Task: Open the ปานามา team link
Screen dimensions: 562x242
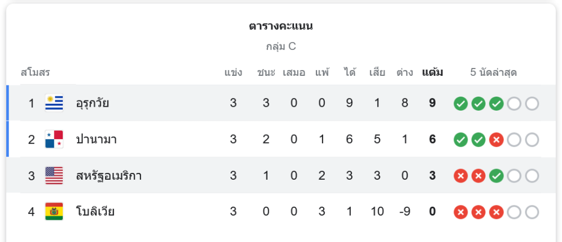Action: pyautogui.click(x=96, y=139)
